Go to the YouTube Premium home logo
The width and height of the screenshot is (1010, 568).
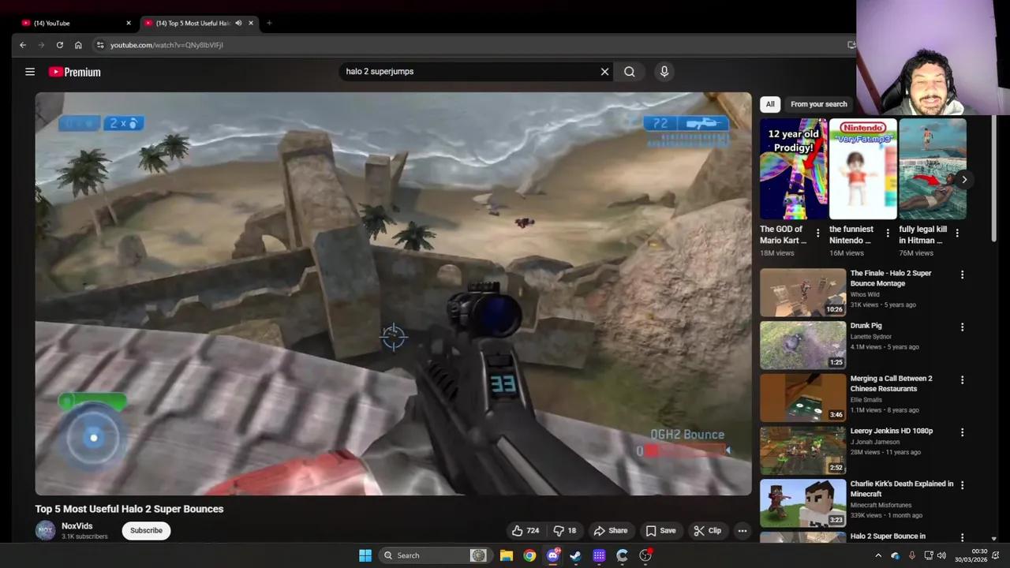coord(75,72)
